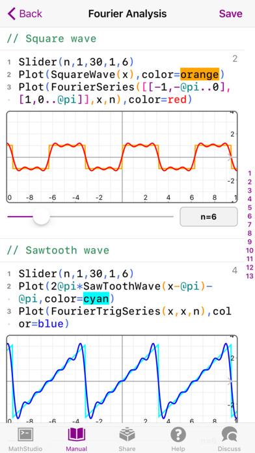Click the FourierTrigSeries code line
The height and width of the screenshot is (453, 255).
point(125,318)
